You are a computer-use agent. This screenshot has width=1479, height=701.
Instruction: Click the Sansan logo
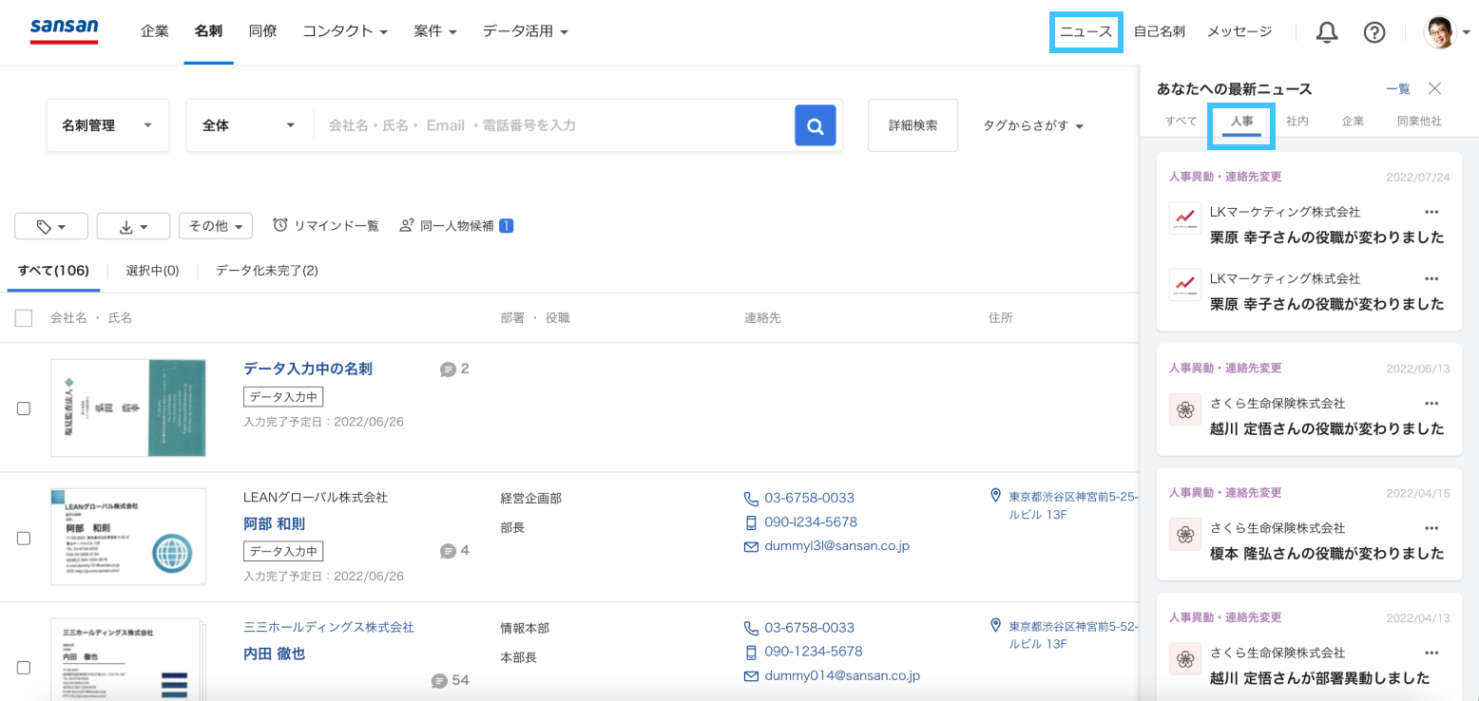[64, 31]
